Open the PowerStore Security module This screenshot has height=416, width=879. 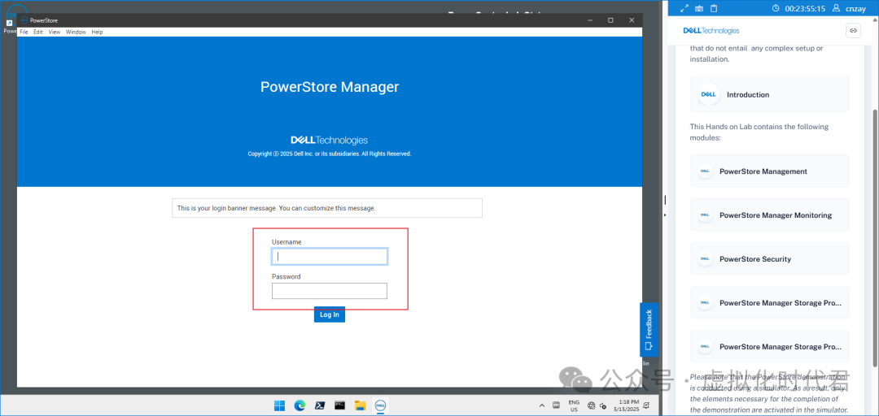pyautogui.click(x=770, y=259)
